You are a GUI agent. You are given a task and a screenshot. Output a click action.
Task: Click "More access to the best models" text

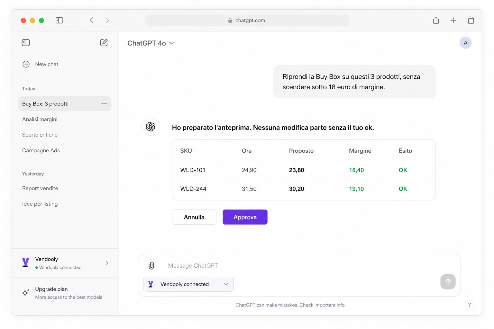(69, 297)
